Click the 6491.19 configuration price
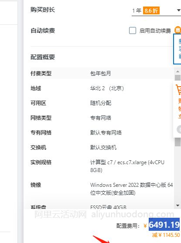The height and width of the screenshot is (243, 181). pyautogui.click(x=164, y=225)
